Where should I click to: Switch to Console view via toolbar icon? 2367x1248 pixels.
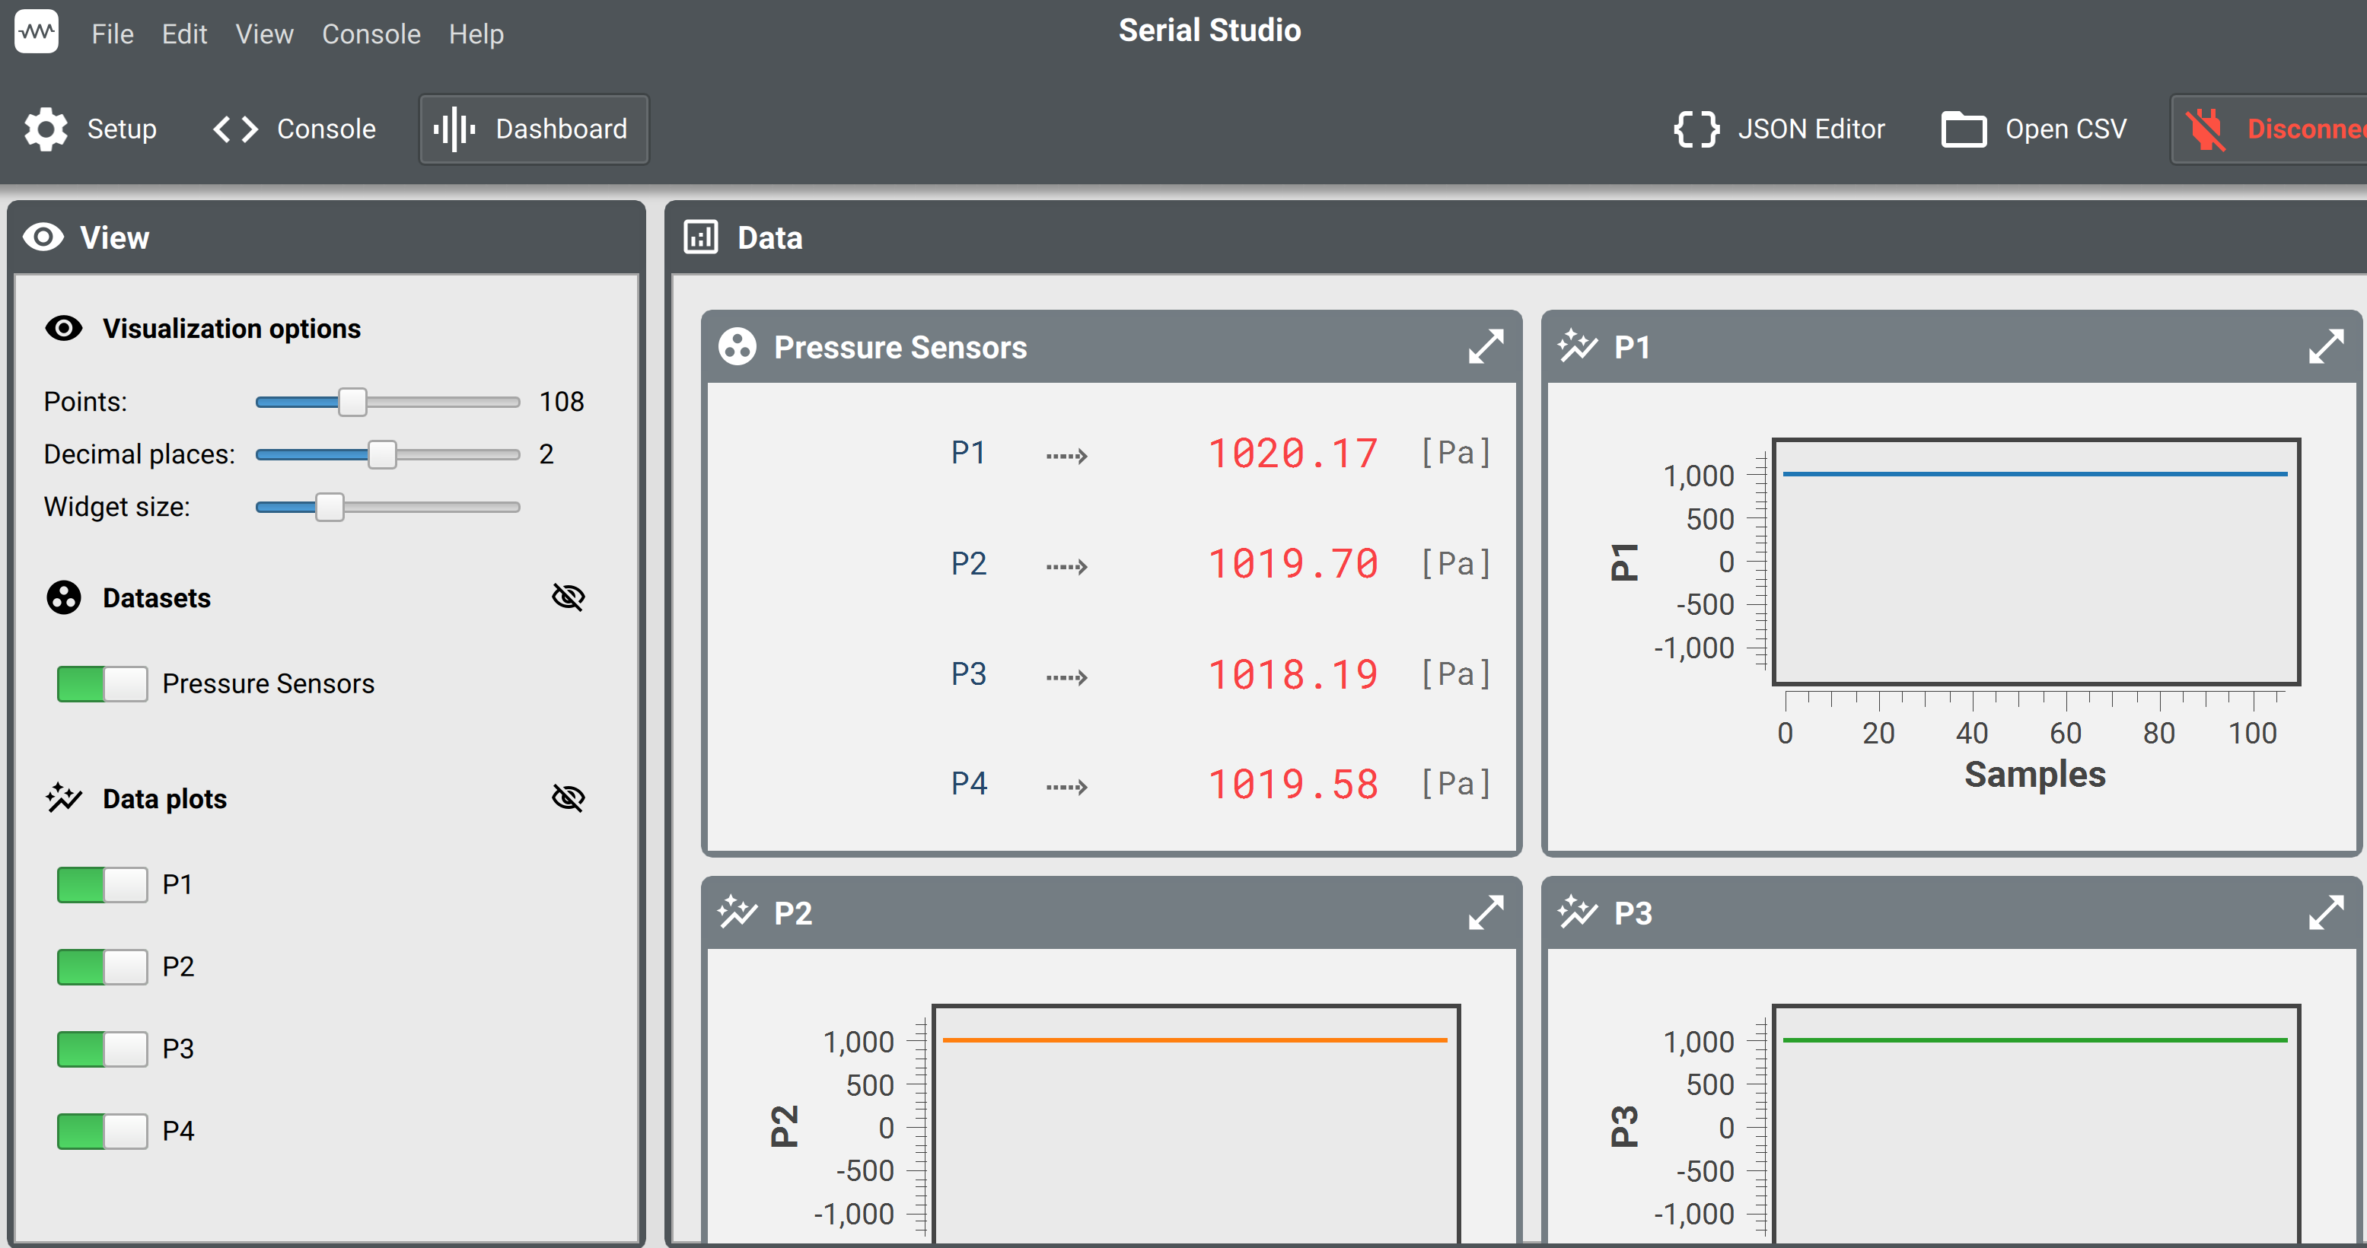[234, 129]
